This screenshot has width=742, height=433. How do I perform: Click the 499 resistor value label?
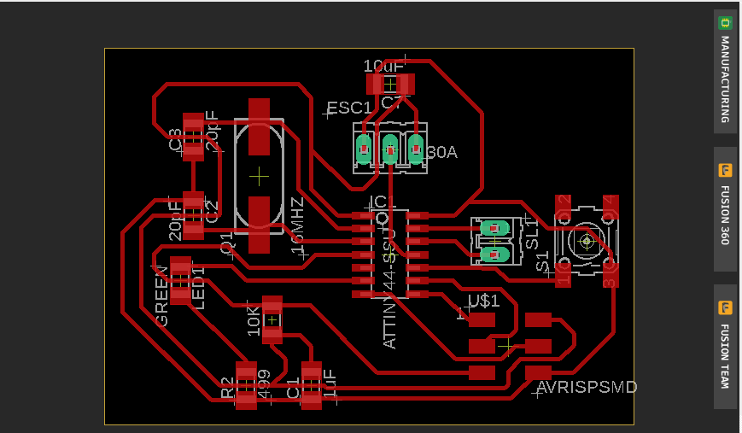[265, 383]
